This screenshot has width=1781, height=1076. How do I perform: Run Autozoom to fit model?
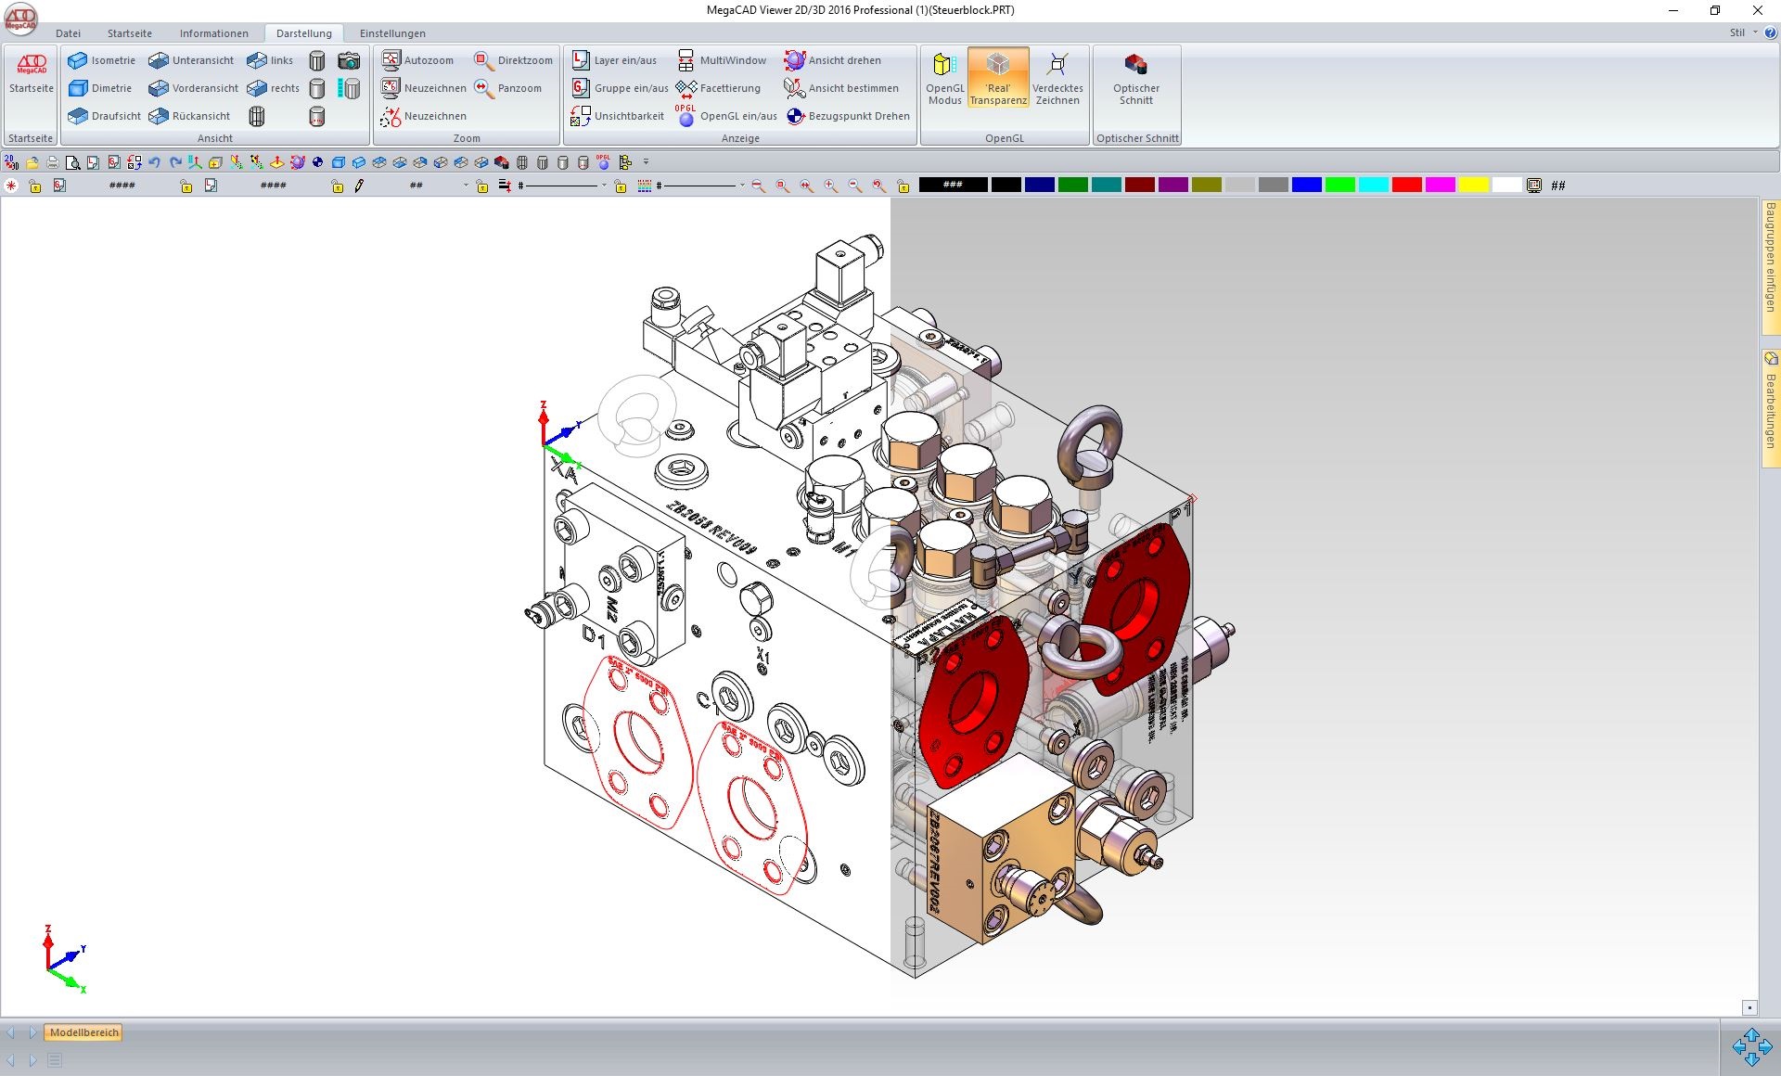pos(417,60)
